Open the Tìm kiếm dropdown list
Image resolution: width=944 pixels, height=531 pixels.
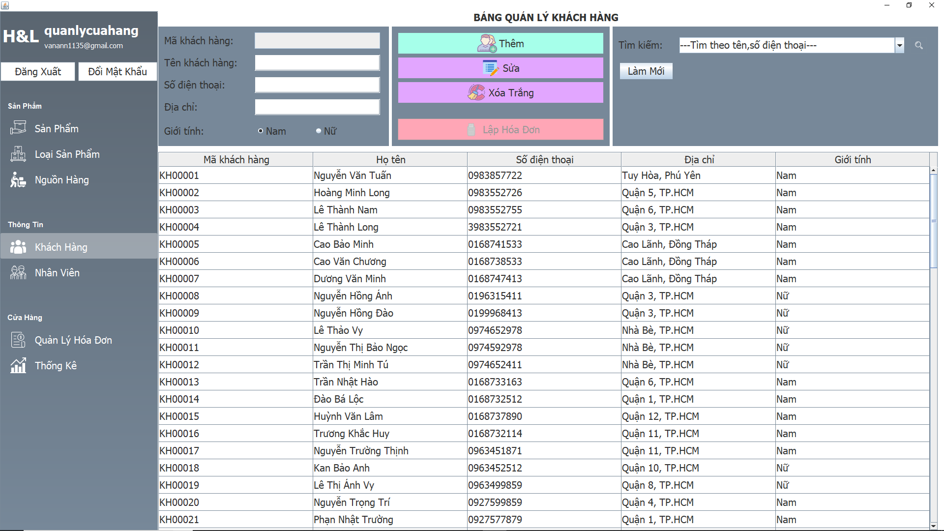(x=900, y=45)
